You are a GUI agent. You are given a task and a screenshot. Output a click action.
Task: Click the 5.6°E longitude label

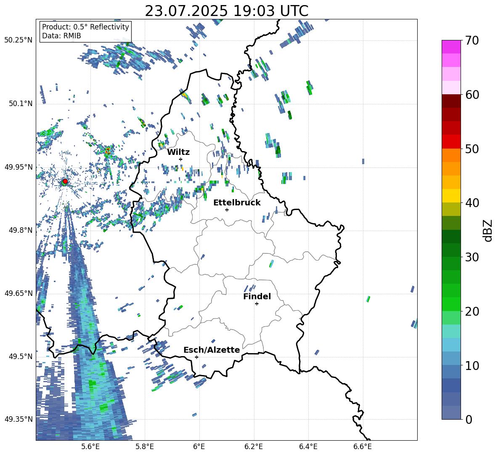[90, 447]
